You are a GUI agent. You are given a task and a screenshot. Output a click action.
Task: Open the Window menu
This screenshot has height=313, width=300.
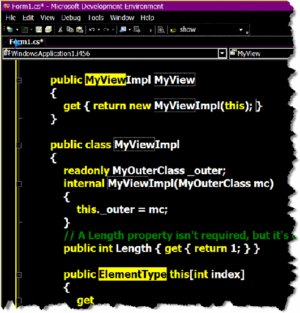click(x=122, y=18)
